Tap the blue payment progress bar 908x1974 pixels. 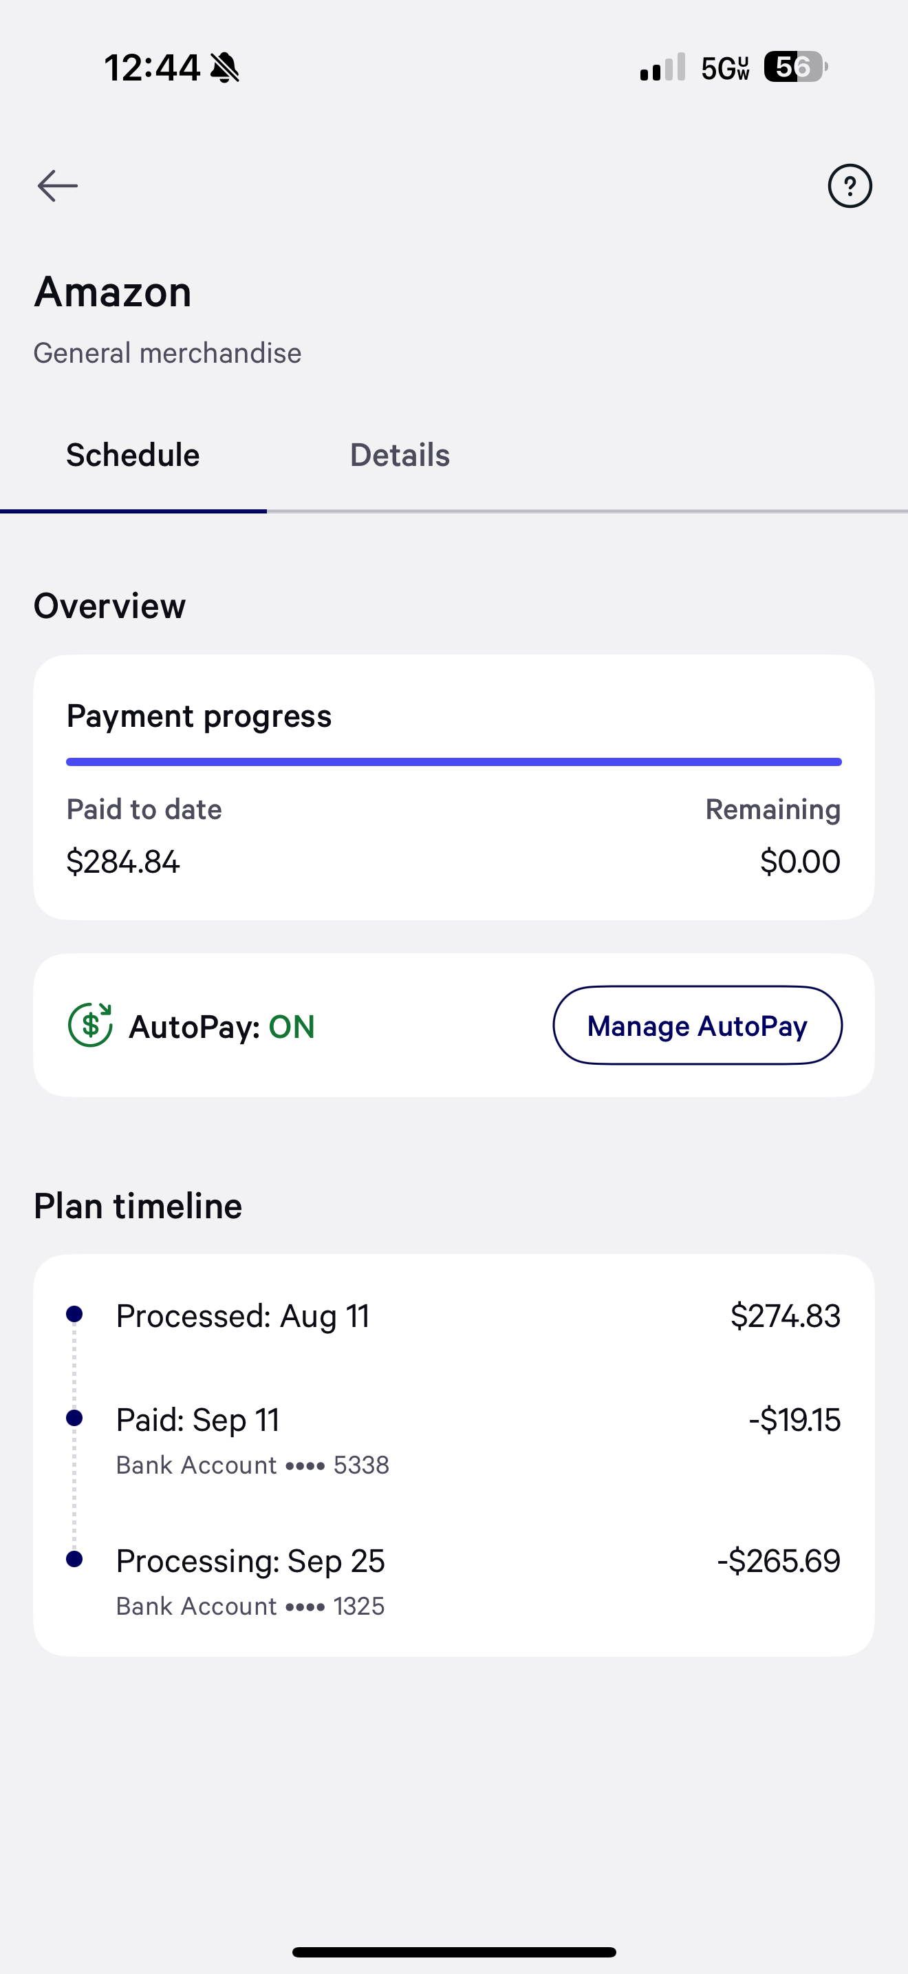(453, 762)
